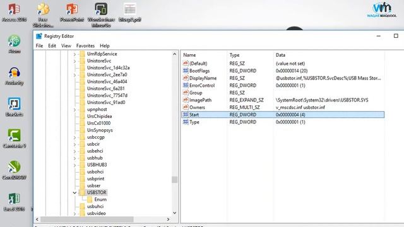The width and height of the screenshot is (404, 227).
Task: Click the usbhub folder icon
Action: tap(82, 158)
